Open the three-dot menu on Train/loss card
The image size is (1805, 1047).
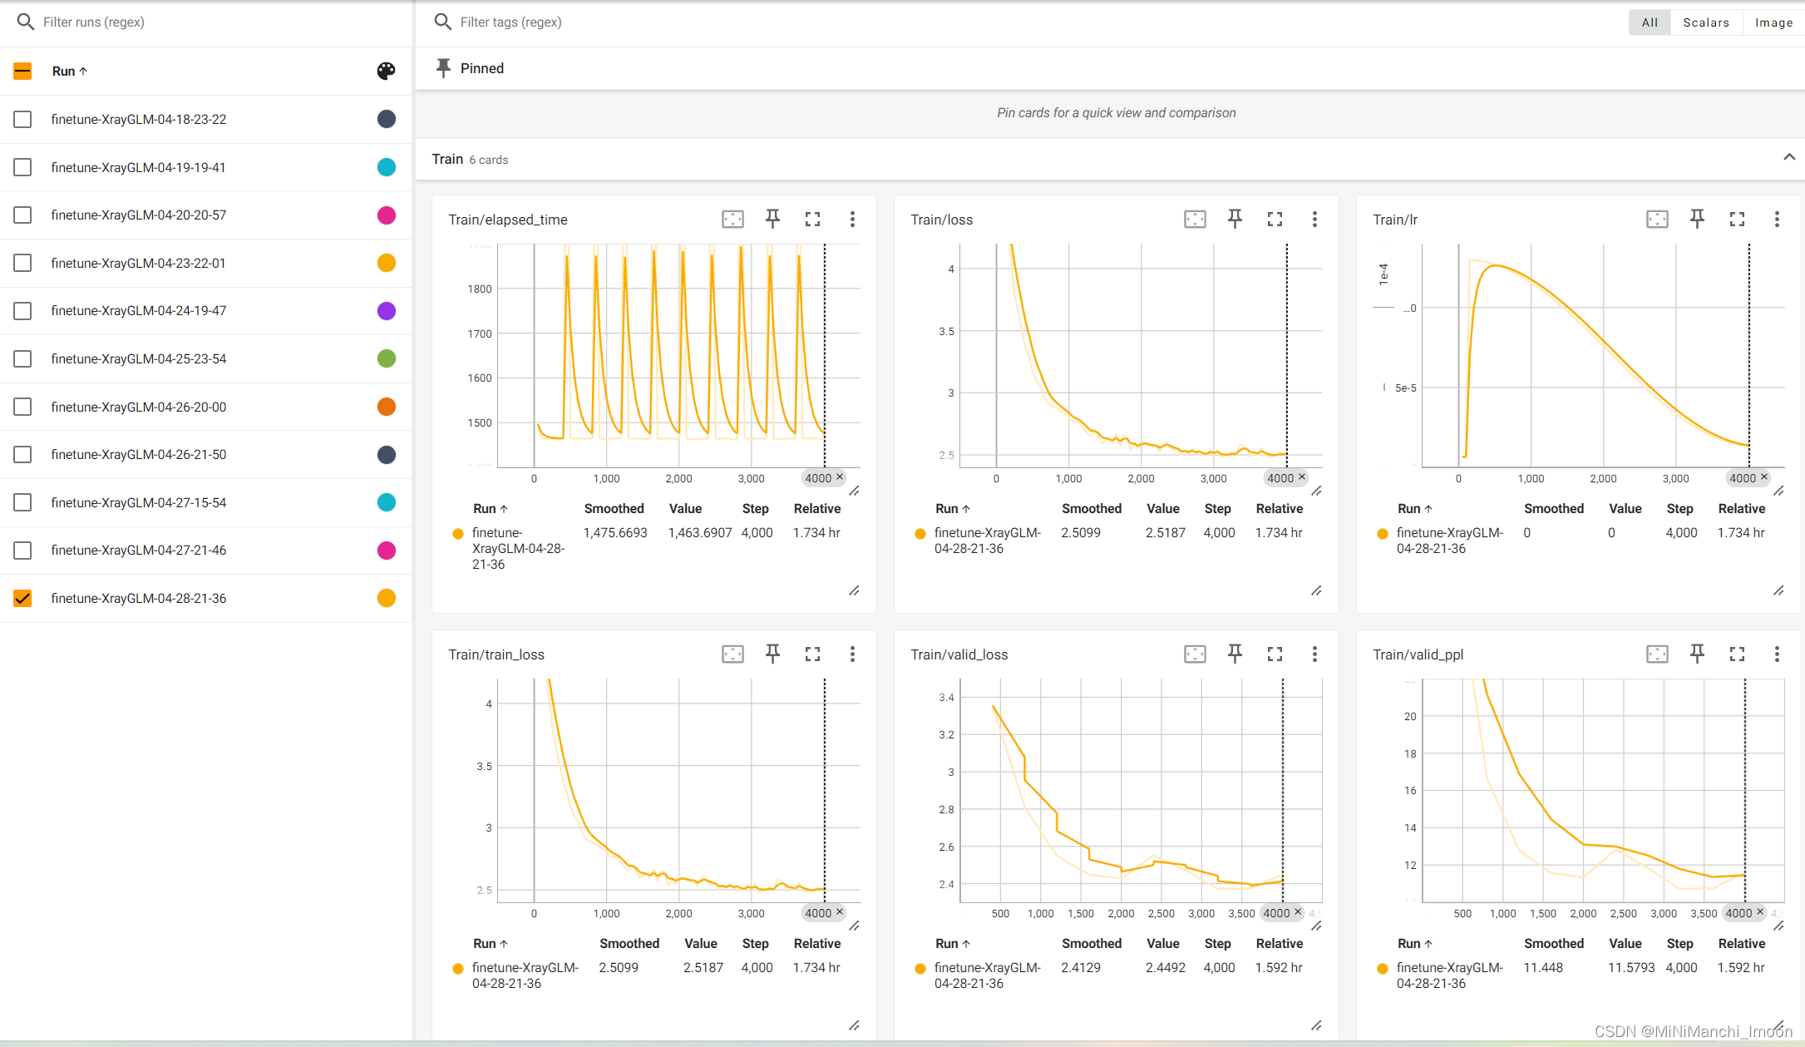pyautogui.click(x=1314, y=219)
